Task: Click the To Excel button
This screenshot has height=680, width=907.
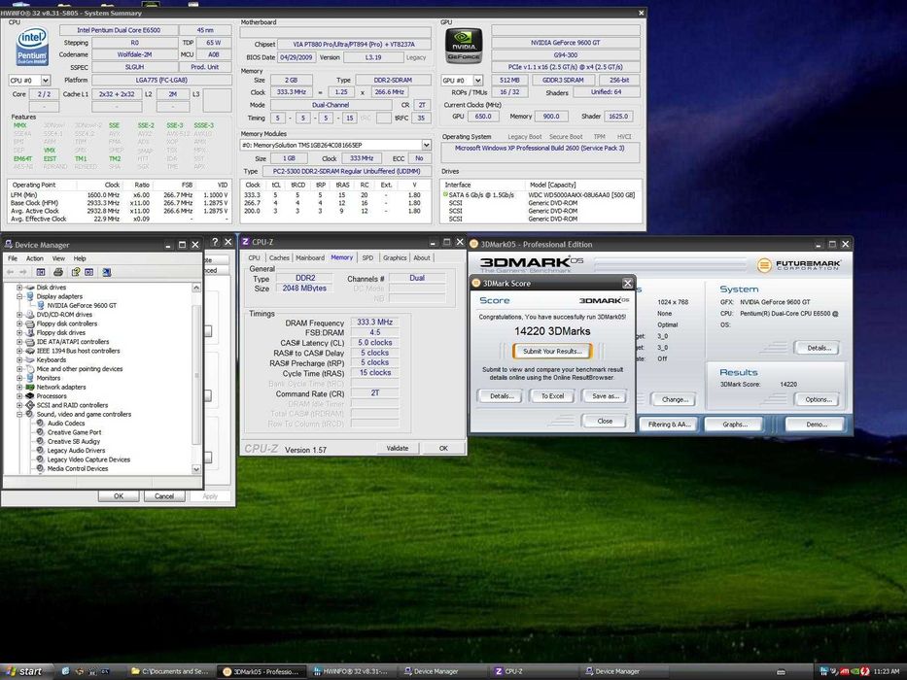Action: (552, 396)
